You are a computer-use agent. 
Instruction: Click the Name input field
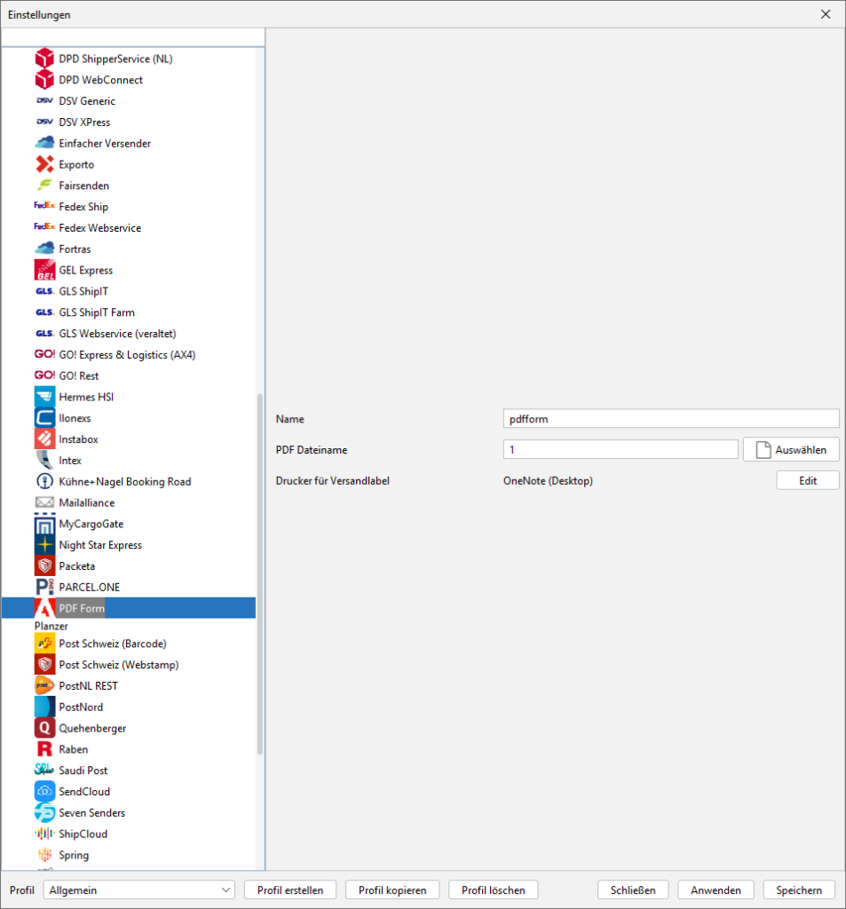point(670,419)
